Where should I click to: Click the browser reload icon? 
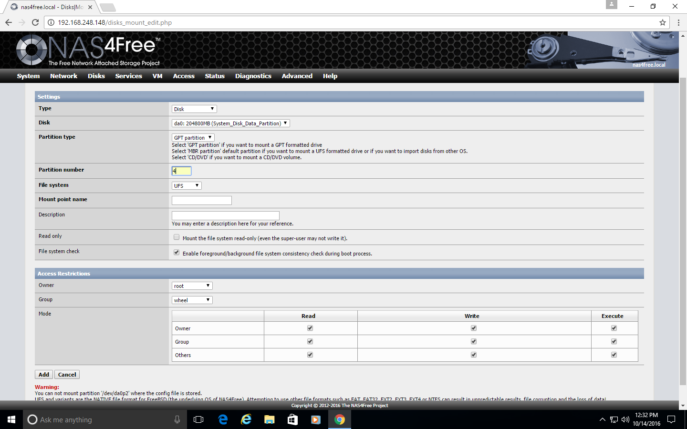(x=35, y=22)
